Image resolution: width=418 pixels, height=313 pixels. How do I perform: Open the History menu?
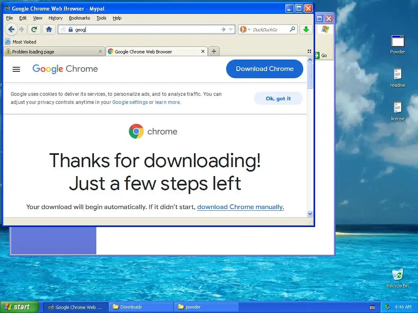pyautogui.click(x=56, y=18)
